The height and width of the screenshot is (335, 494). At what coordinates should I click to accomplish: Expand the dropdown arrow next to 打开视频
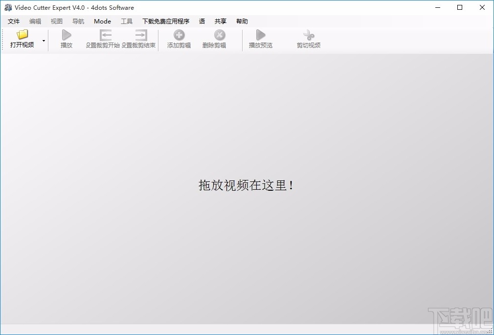[43, 41]
